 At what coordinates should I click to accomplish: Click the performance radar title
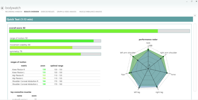[x=148, y=39]
